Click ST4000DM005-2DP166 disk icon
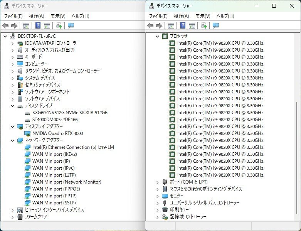Viewport: 301px width, 231px height. coord(27,120)
